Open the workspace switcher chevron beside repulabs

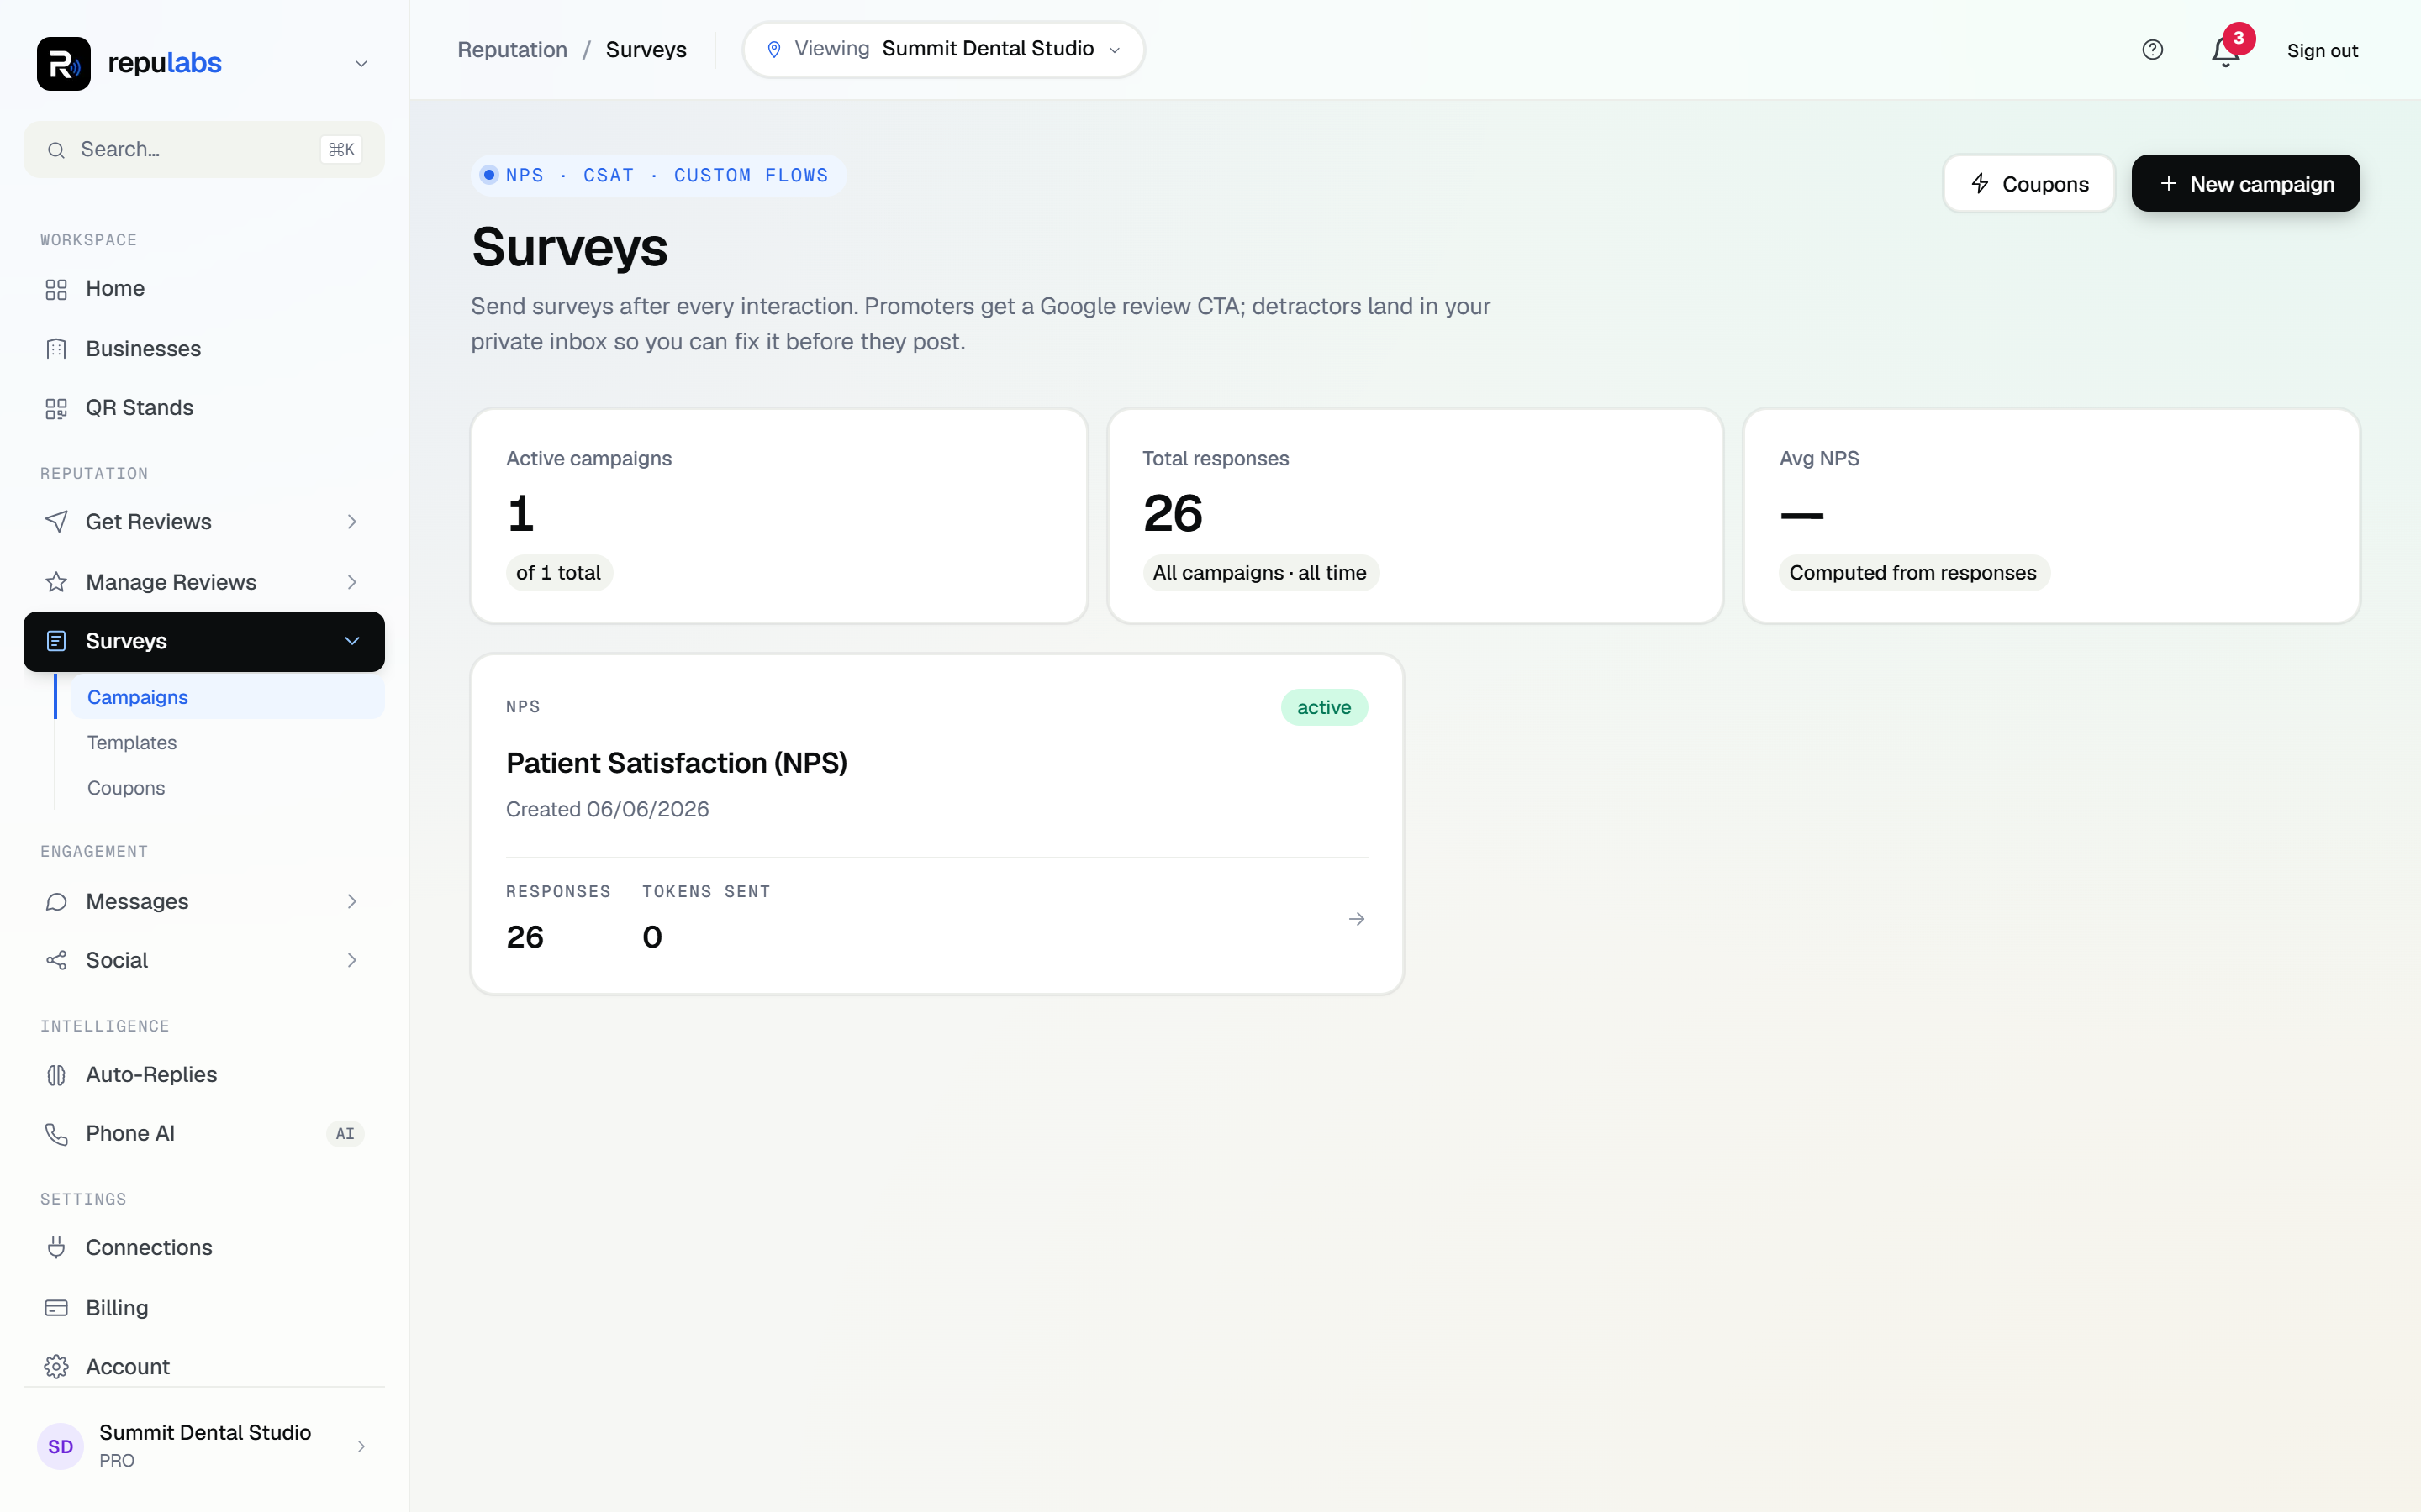coord(361,64)
